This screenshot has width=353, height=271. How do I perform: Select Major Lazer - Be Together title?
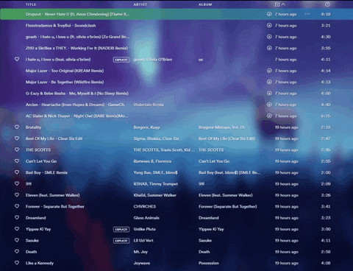pos(65,82)
